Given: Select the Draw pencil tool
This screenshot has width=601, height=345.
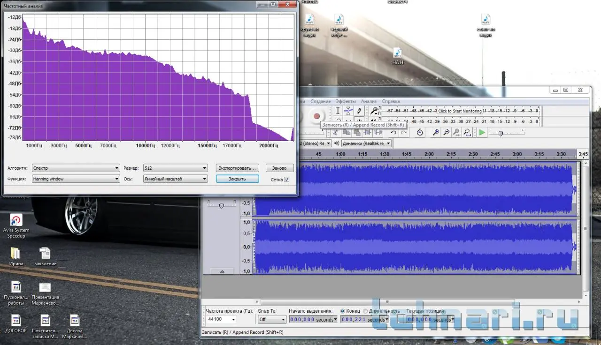Looking at the screenshot, I should pyautogui.click(x=359, y=111).
